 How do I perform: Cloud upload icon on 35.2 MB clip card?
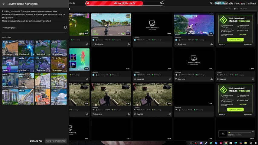click(x=129, y=114)
